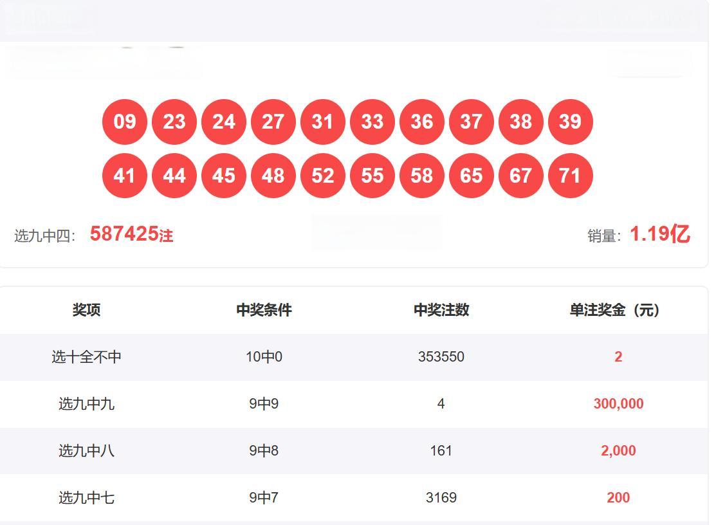Click the red ball numbered 09
The image size is (716, 525).
124,122
